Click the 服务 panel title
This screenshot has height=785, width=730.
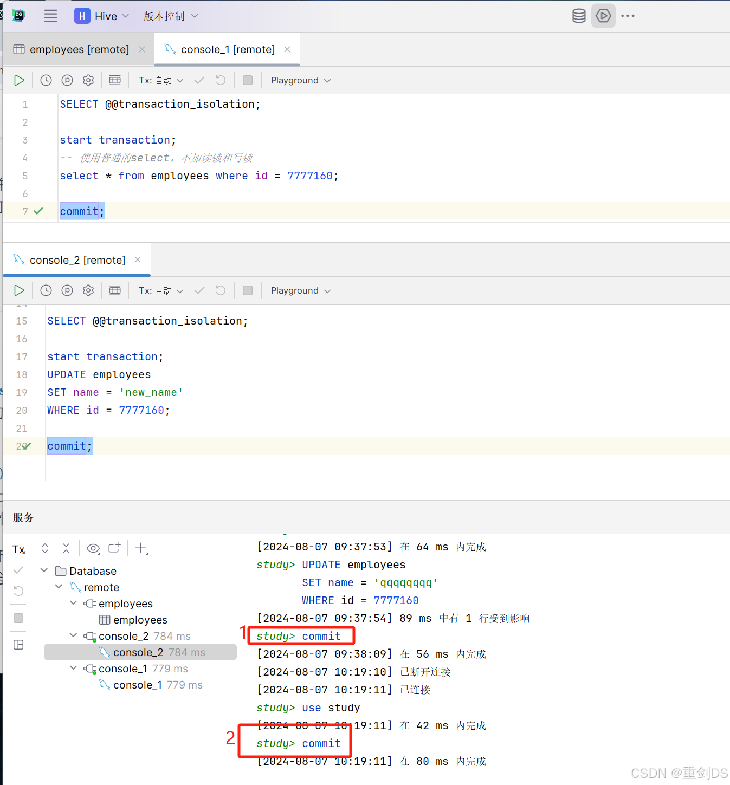click(x=23, y=517)
